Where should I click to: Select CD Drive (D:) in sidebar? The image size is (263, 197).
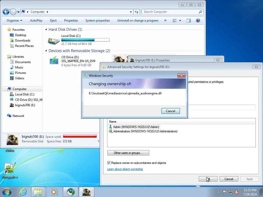pyautogui.click(x=29, y=100)
